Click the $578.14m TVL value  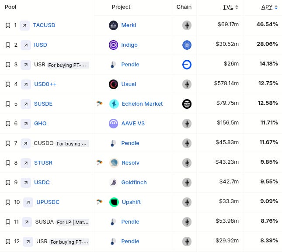pos(226,83)
